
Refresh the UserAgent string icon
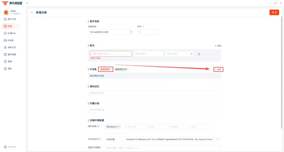217,139
